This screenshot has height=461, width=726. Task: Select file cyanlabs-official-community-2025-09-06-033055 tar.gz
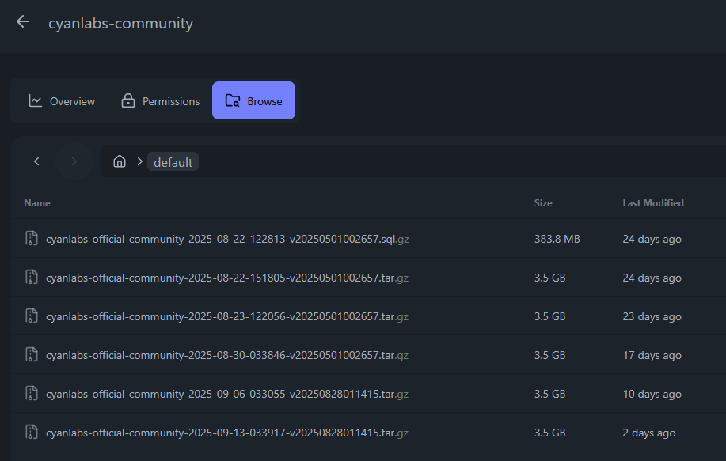(x=227, y=394)
